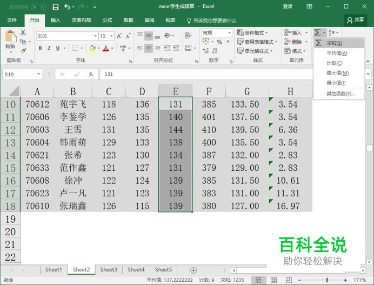Click the increase decimal icon
Viewport: 374px width, 285px height.
pyautogui.click(x=205, y=51)
